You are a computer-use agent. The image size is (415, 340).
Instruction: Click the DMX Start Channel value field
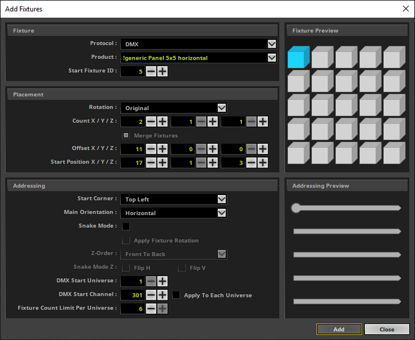(x=132, y=295)
